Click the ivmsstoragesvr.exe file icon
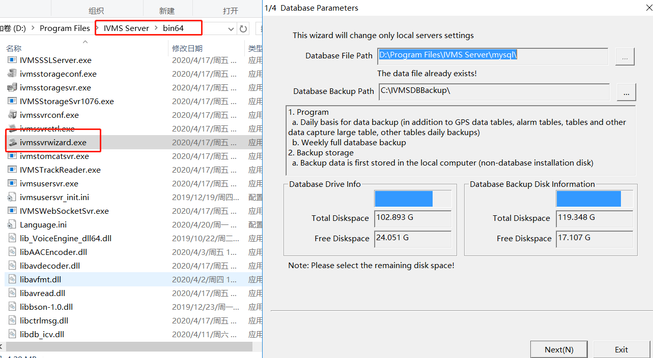 click(x=12, y=87)
